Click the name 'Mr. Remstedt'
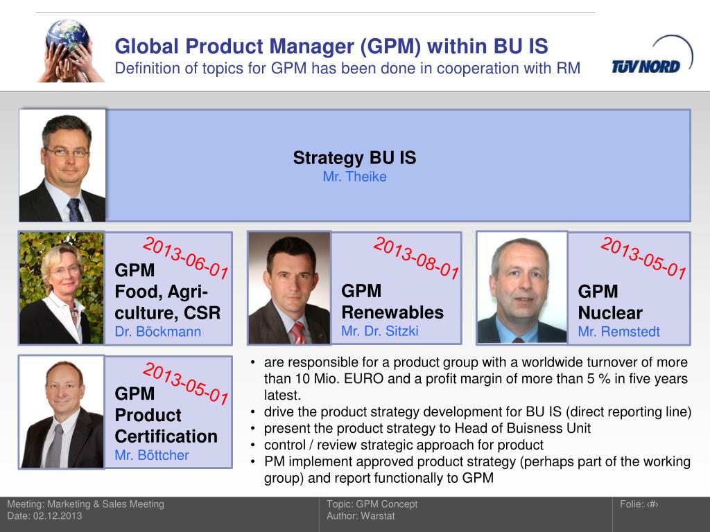Image resolution: width=710 pixels, height=532 pixels. [618, 332]
